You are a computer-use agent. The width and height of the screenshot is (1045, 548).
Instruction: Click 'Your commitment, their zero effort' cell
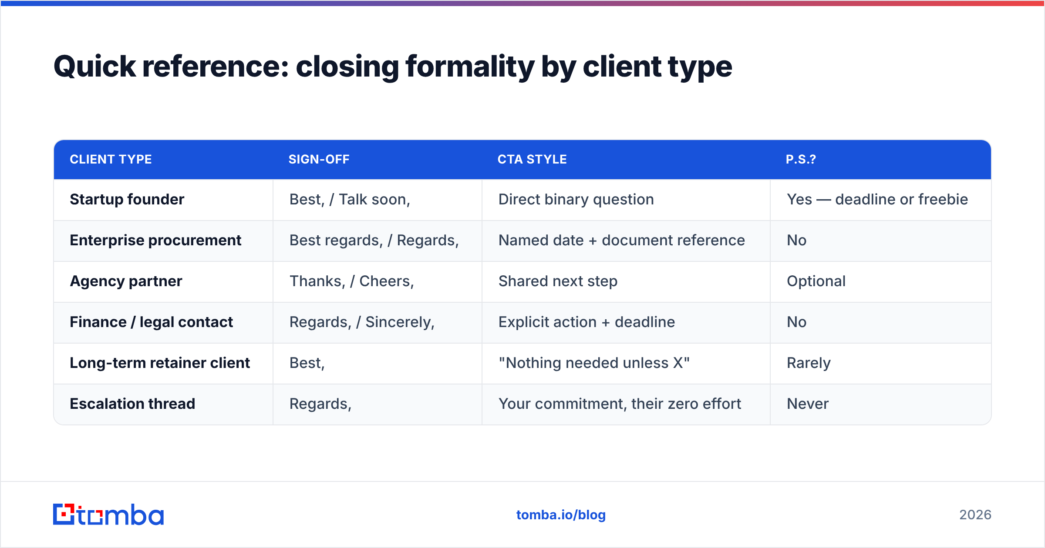click(626, 404)
